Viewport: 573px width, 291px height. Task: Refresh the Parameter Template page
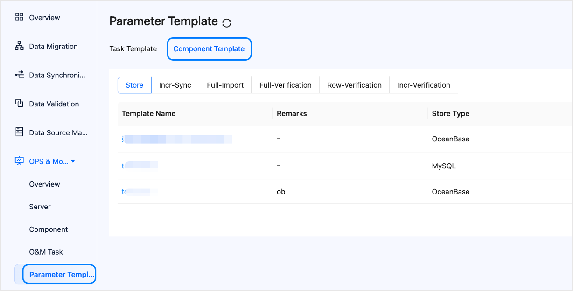point(227,22)
